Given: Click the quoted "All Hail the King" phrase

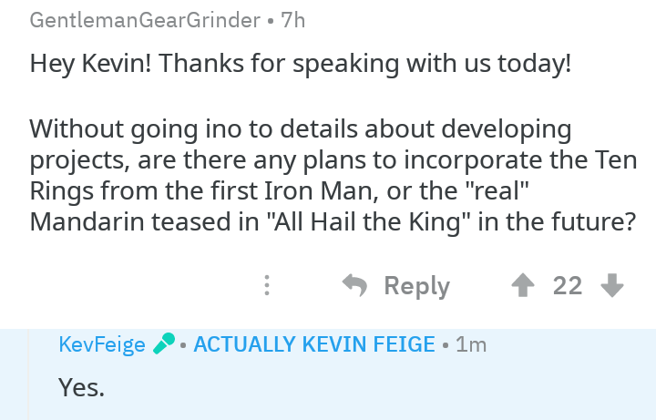Looking at the screenshot, I should point(372,220).
